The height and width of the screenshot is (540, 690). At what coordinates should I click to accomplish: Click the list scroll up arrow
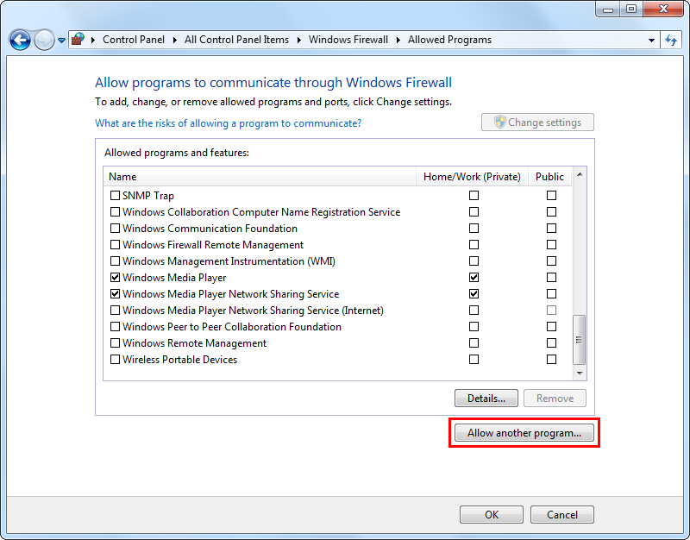580,175
